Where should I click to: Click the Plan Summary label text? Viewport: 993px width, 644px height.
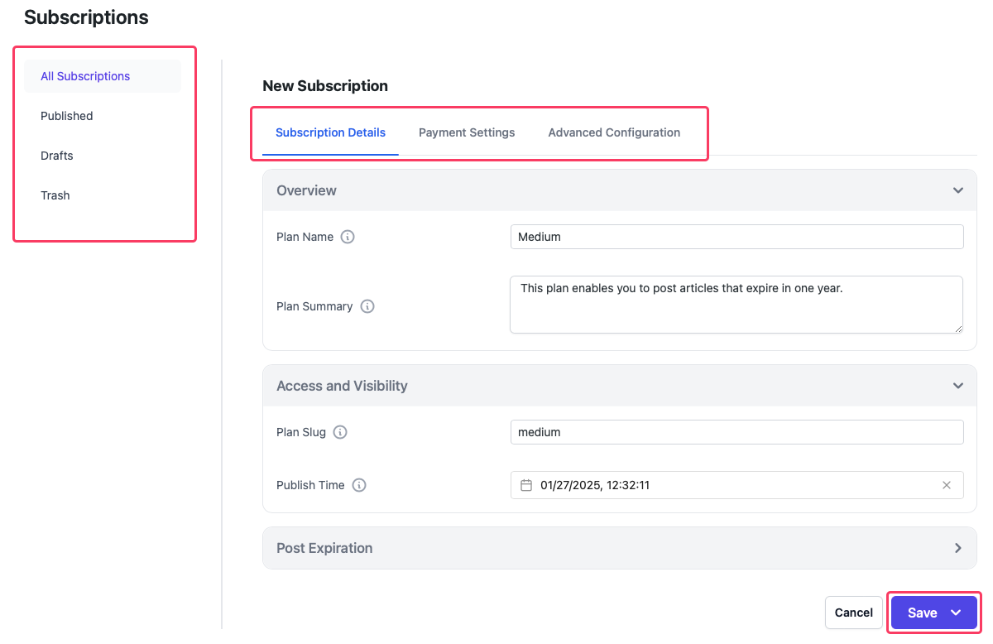(x=314, y=306)
